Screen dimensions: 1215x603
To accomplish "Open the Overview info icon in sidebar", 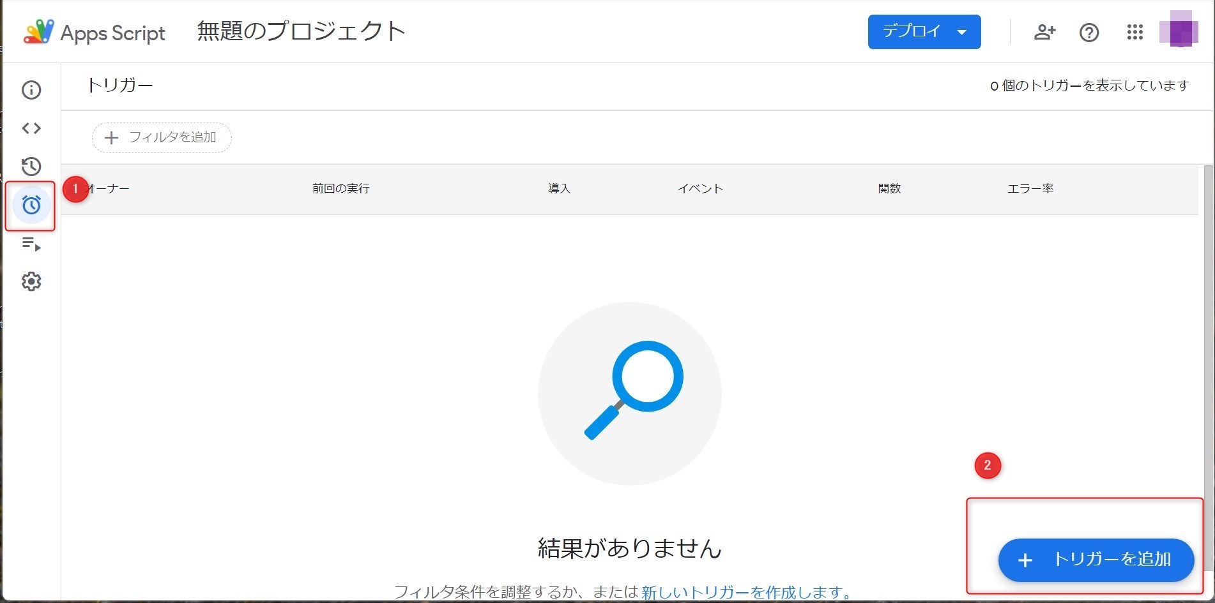I will tap(31, 90).
